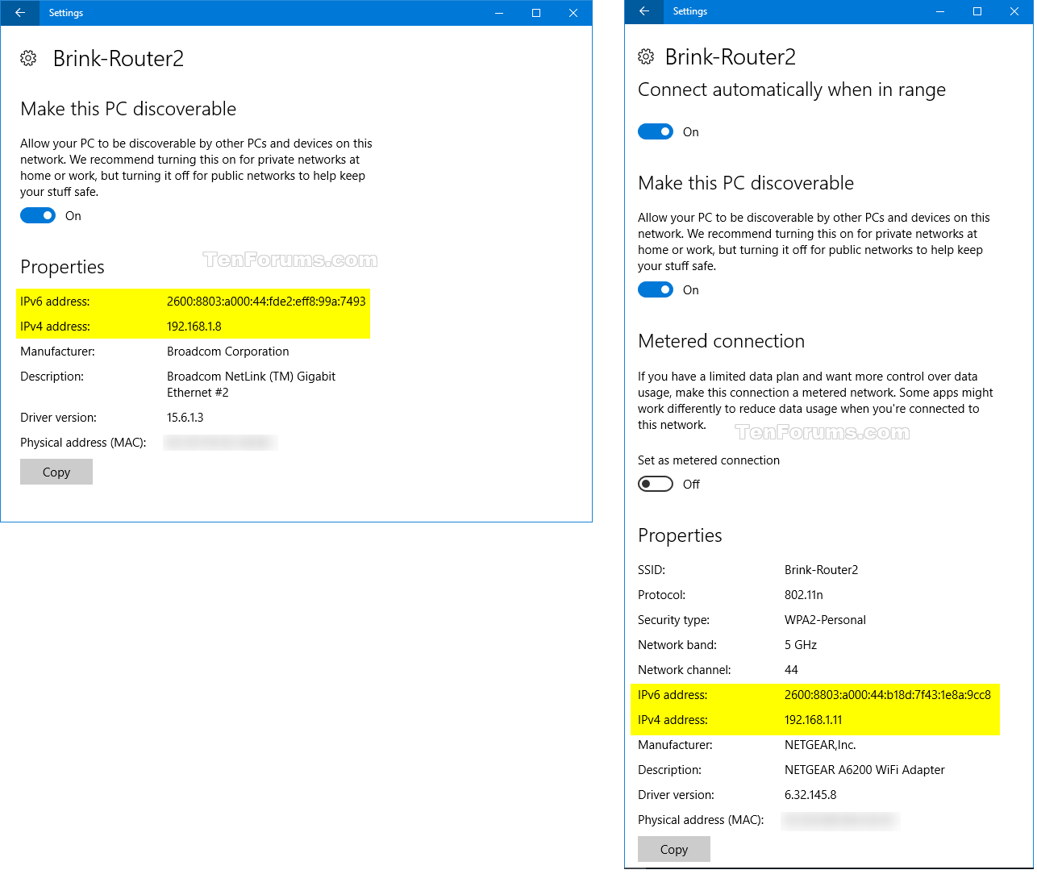Click network channel value 44
This screenshot has width=1037, height=874.
[x=791, y=670]
